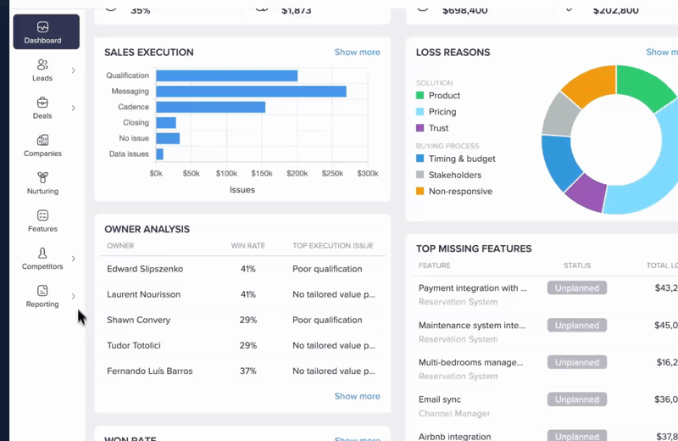
Task: Click the Features icon in sidebar
Action: [x=42, y=216]
